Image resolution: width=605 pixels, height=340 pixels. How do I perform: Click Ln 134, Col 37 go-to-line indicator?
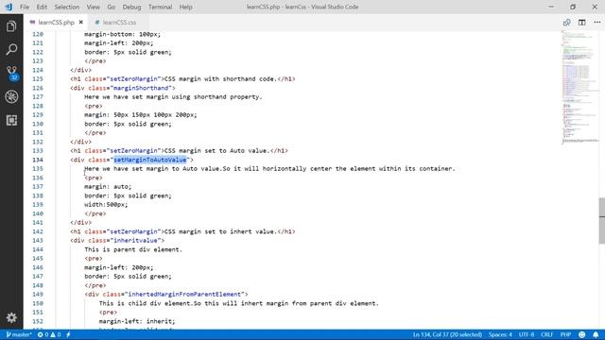coord(447,334)
